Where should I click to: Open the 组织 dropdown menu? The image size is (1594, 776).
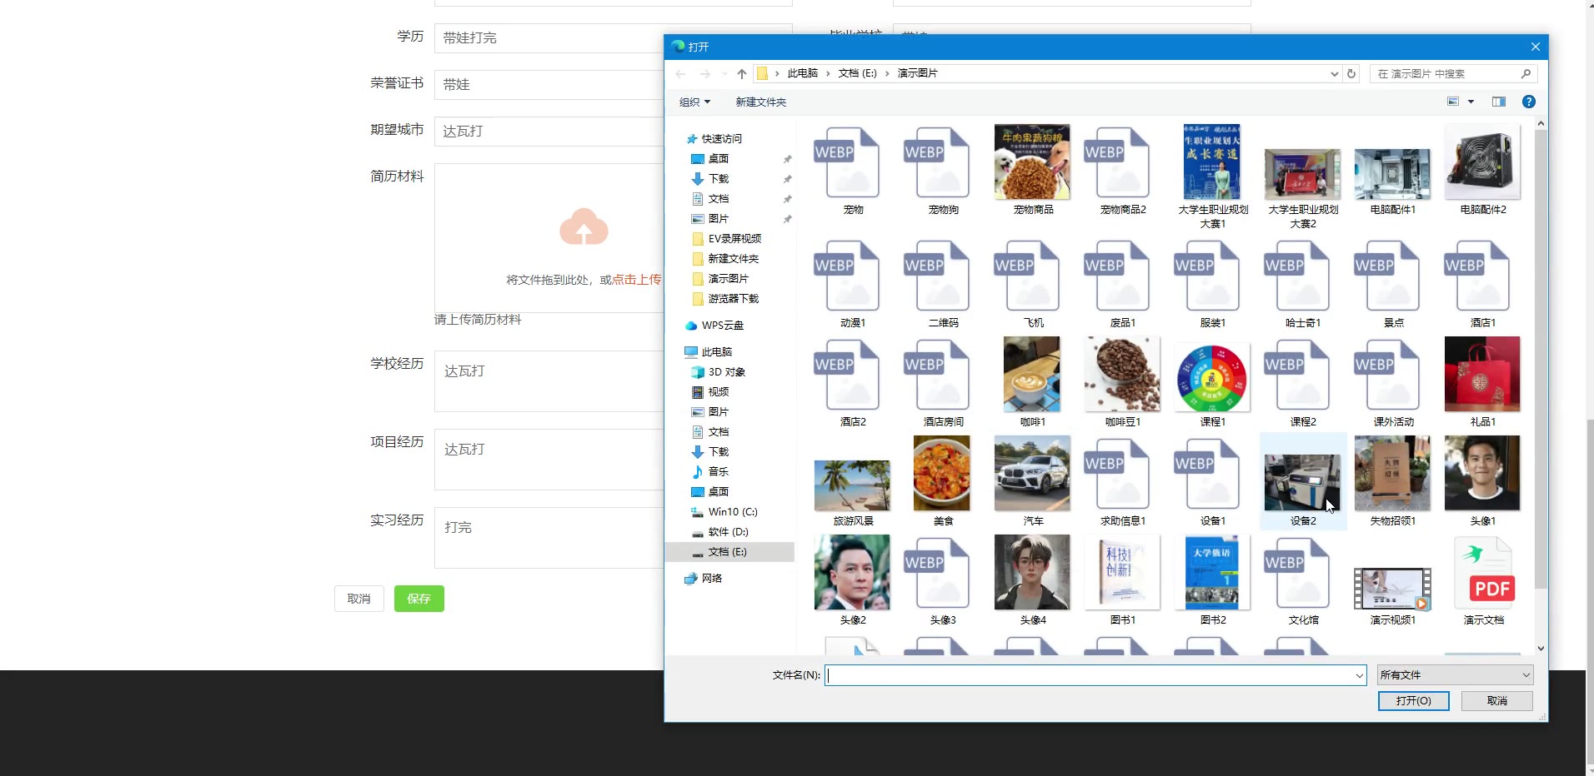pos(694,102)
